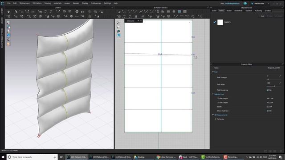Collapse the Property Editor panel arrow

pyautogui.click(x=211, y=64)
